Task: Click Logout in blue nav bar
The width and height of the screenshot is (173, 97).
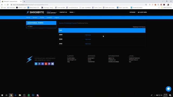Action: click(x=57, y=18)
